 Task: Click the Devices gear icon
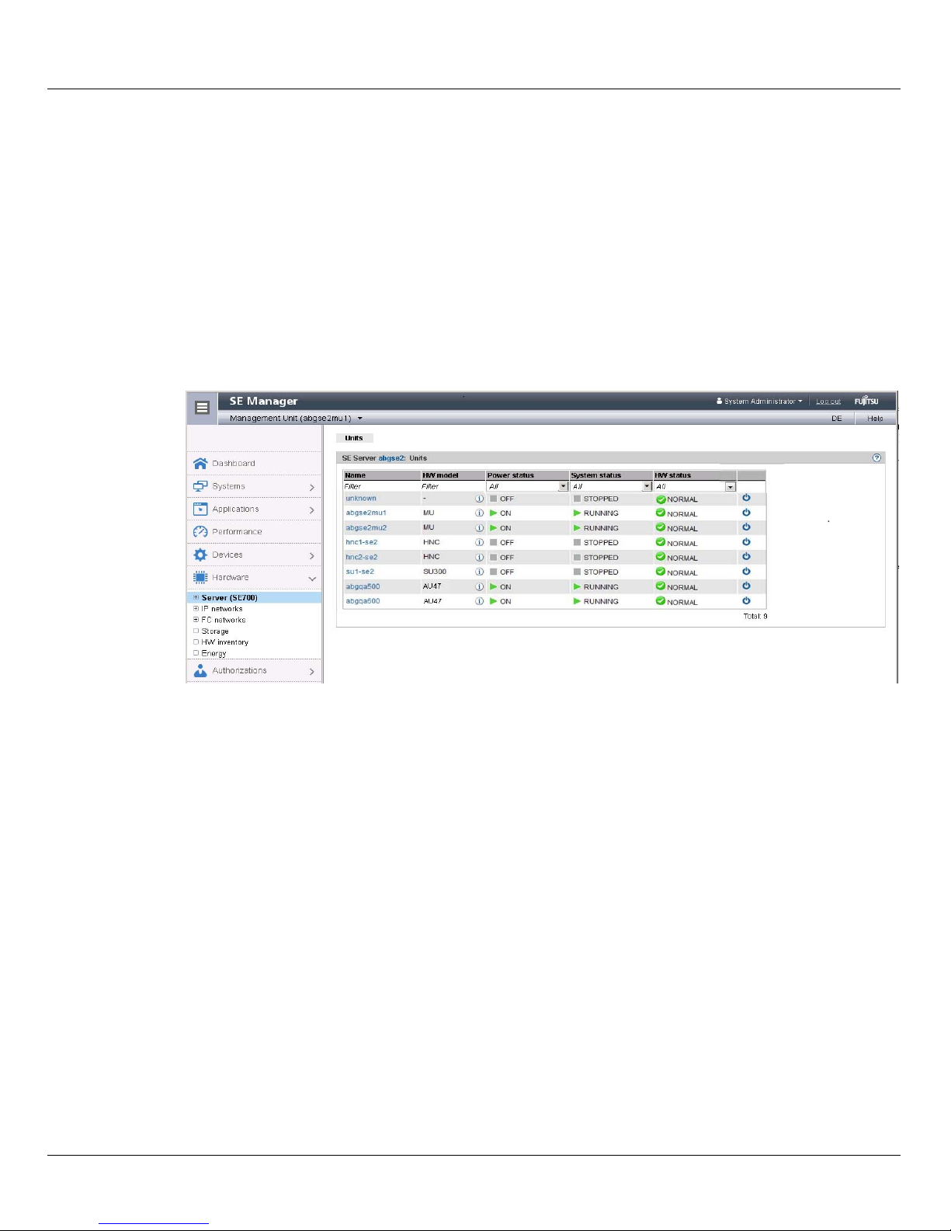[x=200, y=555]
